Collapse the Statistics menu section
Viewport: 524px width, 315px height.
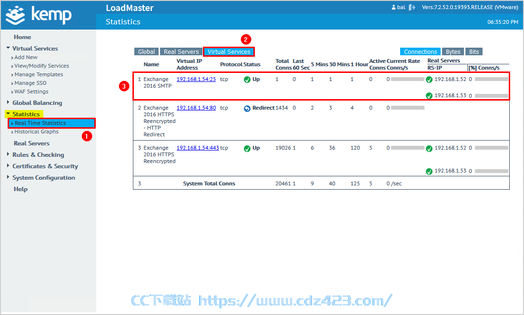point(8,114)
